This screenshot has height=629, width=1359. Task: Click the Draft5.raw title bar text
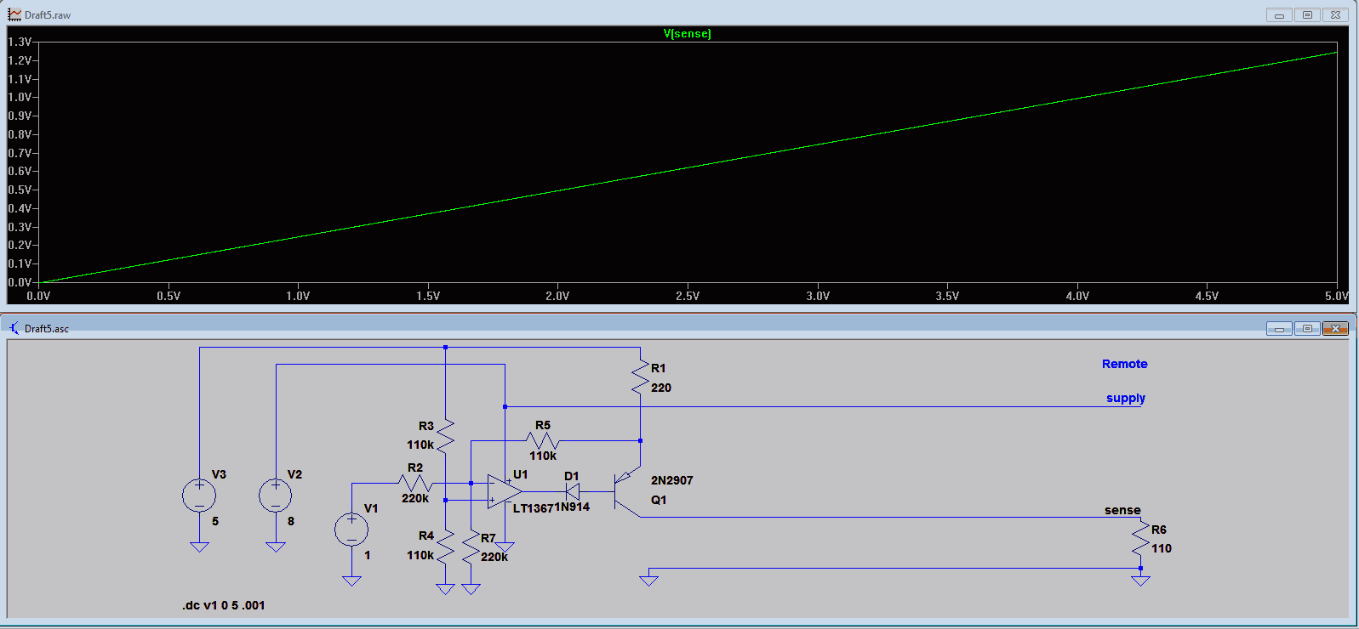click(x=48, y=15)
